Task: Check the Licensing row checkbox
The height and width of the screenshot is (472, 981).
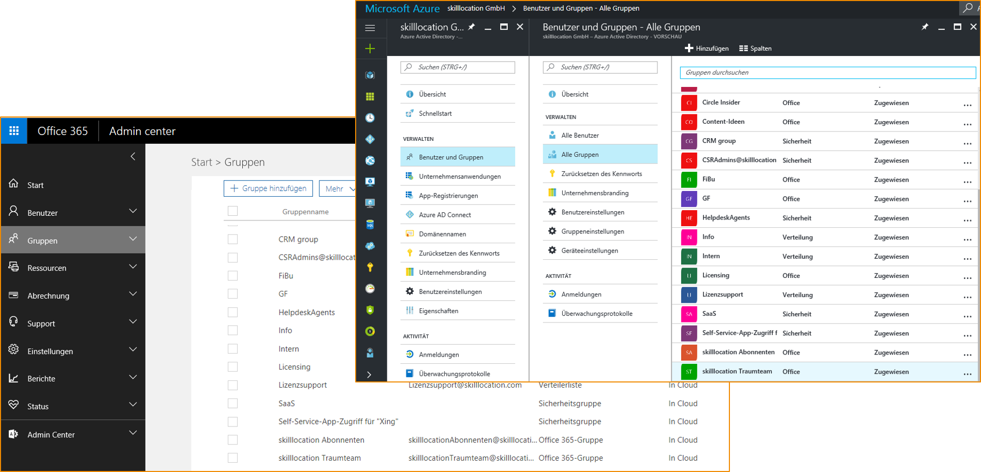Action: [x=233, y=366]
